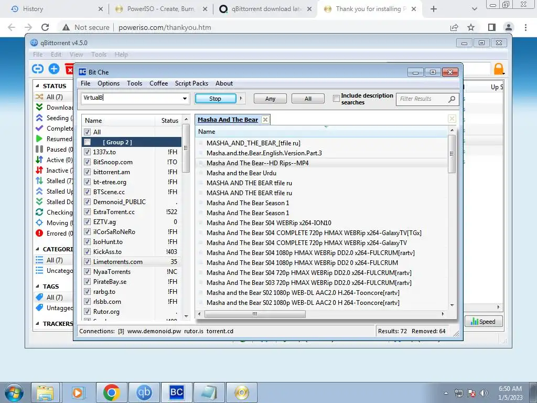The height and width of the screenshot is (403, 537).
Task: Click the Any button
Action: pos(270,99)
